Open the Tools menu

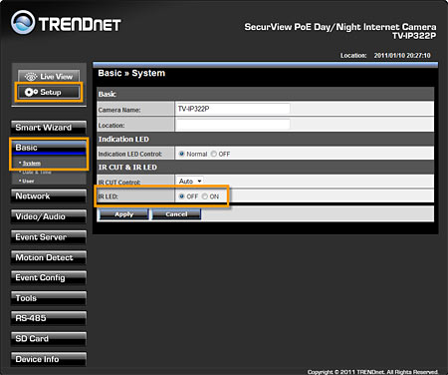49,298
